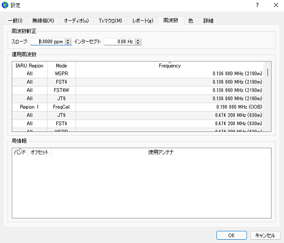284x243 pixels.
Task: Open the オーディオ(u) tab
Action: pyautogui.click(x=76, y=21)
